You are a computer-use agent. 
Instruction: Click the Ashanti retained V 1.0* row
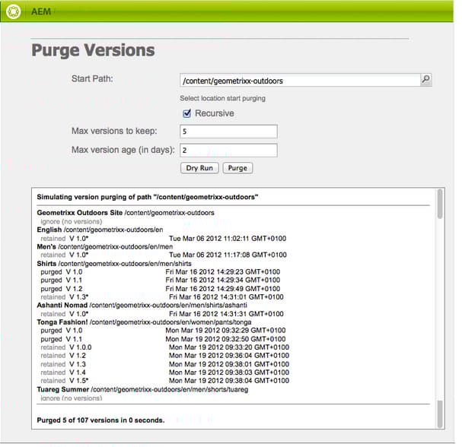tap(162, 314)
